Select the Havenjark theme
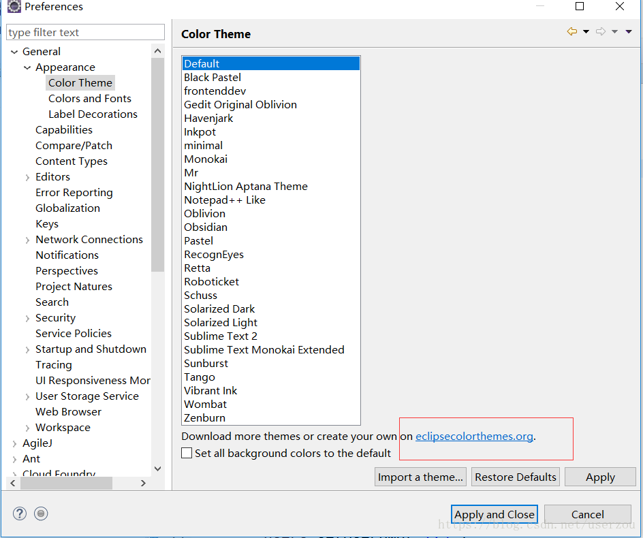 click(271, 118)
